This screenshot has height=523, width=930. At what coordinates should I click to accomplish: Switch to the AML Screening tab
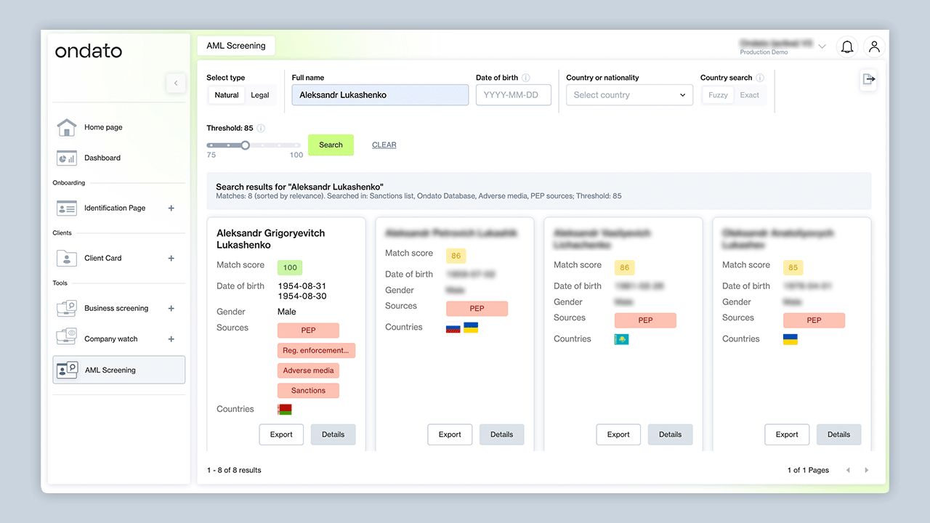[236, 46]
